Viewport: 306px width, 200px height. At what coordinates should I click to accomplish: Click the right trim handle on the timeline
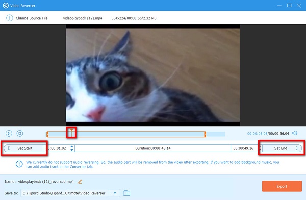point(205,134)
